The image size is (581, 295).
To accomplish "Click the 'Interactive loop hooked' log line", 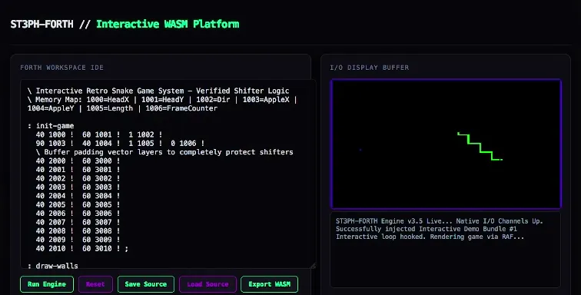I will [430, 237].
